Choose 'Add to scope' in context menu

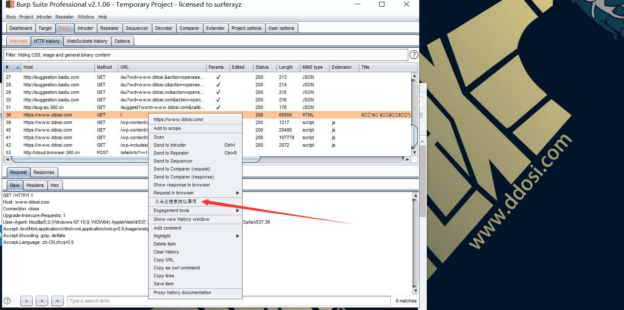click(x=195, y=128)
